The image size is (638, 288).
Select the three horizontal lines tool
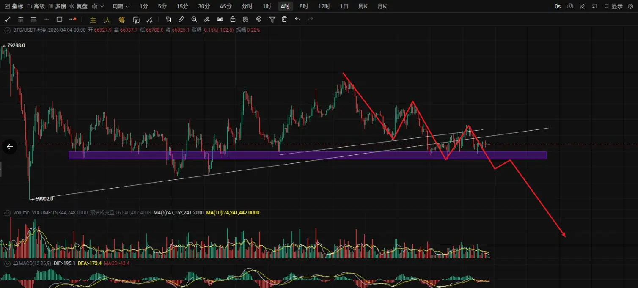tap(34, 19)
